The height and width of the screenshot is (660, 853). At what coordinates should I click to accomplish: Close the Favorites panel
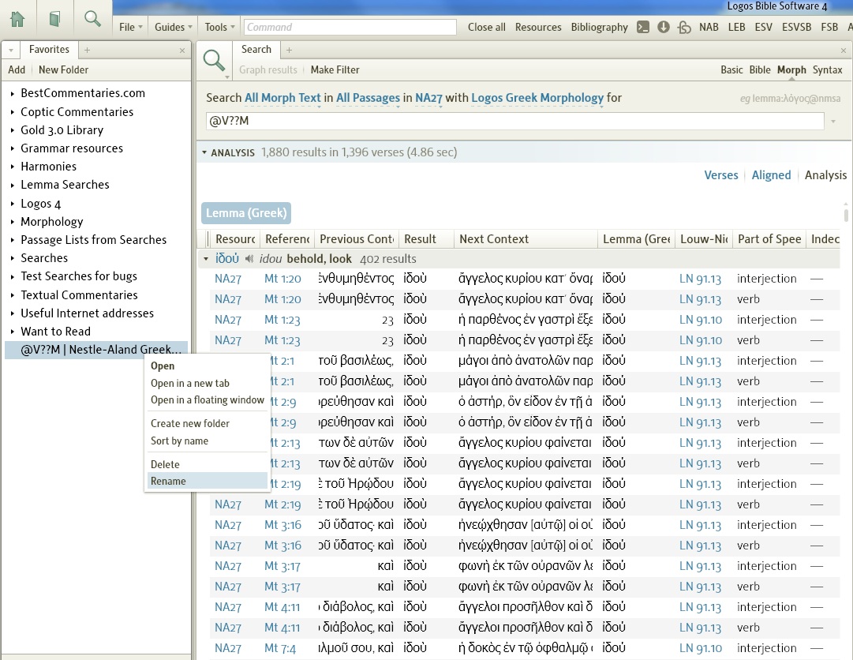coord(182,51)
